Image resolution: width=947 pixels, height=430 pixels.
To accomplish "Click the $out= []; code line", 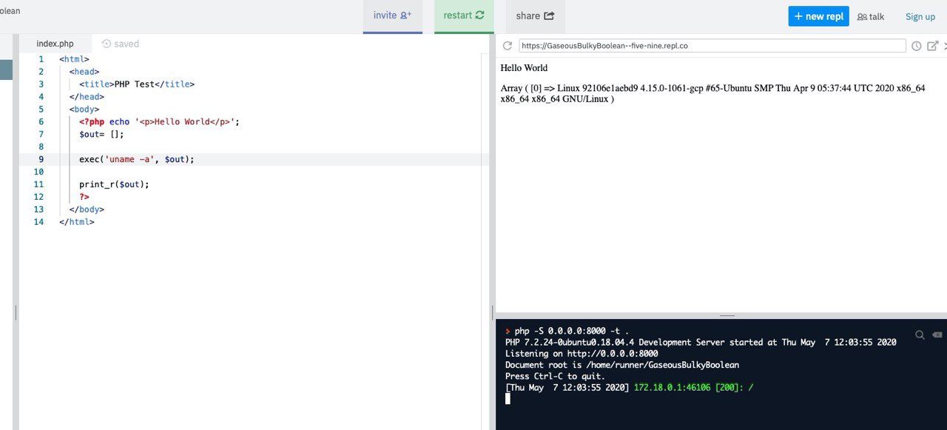I will [102, 134].
